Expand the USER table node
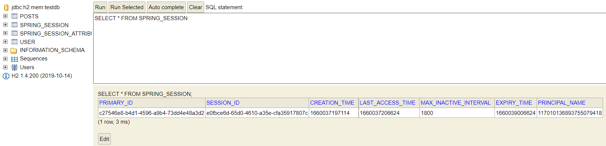Image resolution: width=606 pixels, height=146 pixels. pyautogui.click(x=5, y=42)
